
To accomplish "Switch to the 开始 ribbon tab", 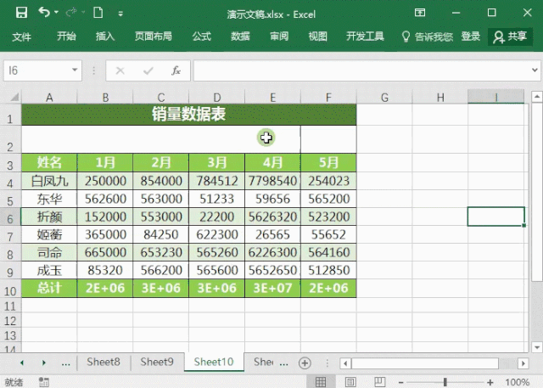I will point(66,37).
